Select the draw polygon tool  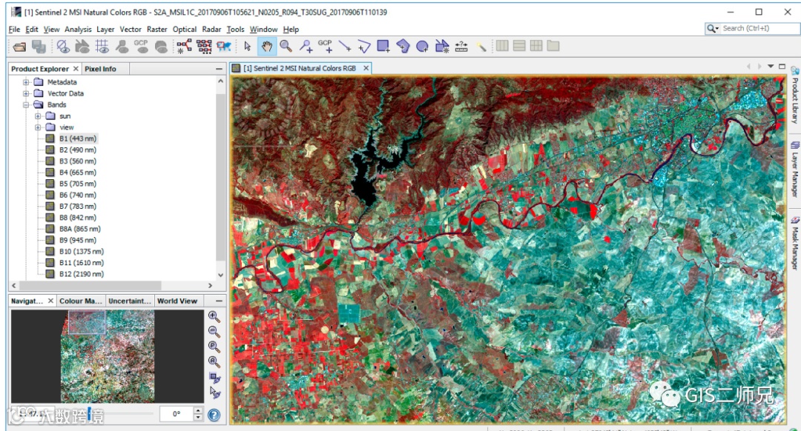(403, 47)
